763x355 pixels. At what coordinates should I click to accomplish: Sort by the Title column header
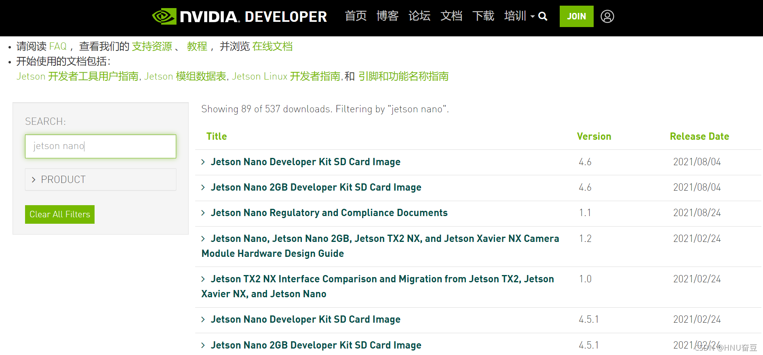[217, 137]
